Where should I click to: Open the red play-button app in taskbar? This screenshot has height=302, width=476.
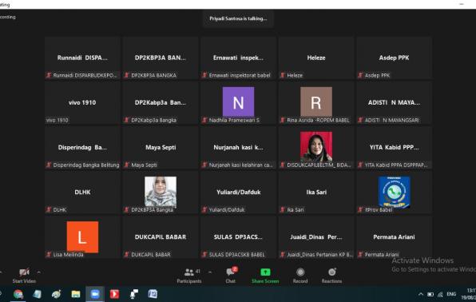(x=114, y=294)
